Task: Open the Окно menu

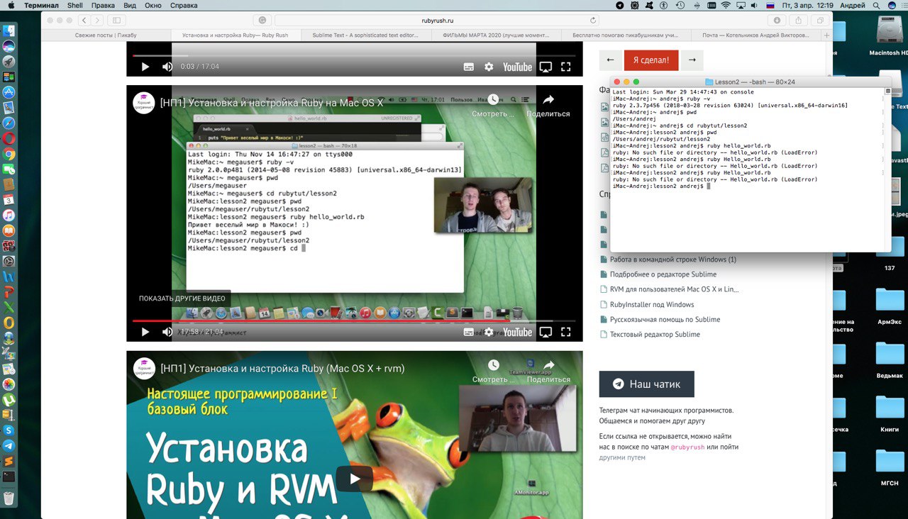Action: point(153,5)
